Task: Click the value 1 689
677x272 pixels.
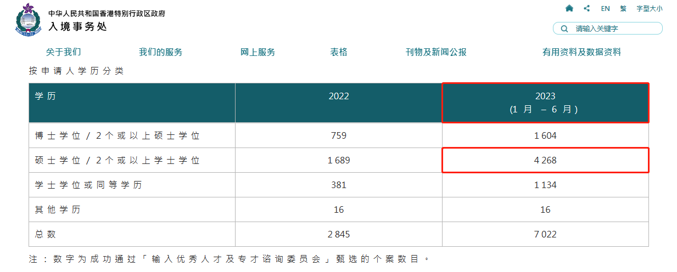Action: 339,161
